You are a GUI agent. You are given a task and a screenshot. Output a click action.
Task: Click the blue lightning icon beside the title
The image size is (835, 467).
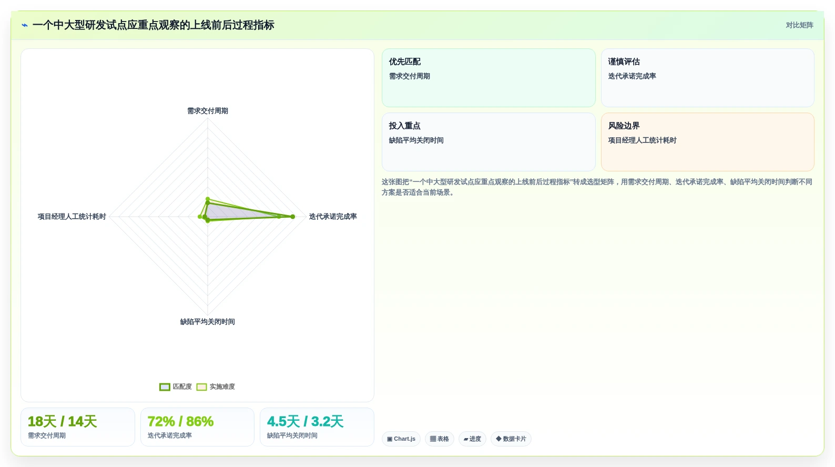(x=25, y=25)
